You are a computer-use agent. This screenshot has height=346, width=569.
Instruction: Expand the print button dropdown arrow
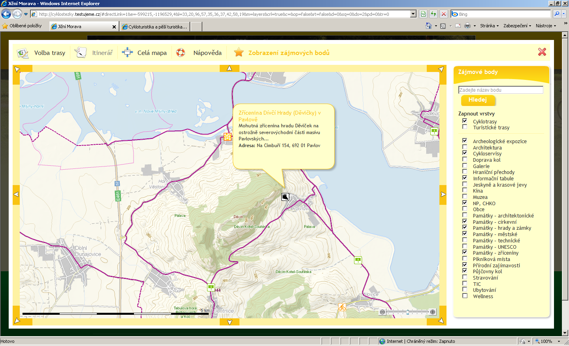[x=475, y=26]
